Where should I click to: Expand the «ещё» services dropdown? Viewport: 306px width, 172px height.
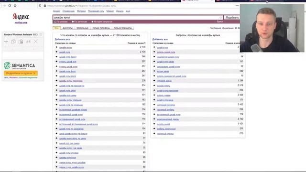click(x=128, y=11)
